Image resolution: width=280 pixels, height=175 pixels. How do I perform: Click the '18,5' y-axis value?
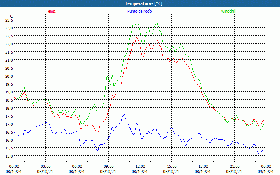coord(9,100)
